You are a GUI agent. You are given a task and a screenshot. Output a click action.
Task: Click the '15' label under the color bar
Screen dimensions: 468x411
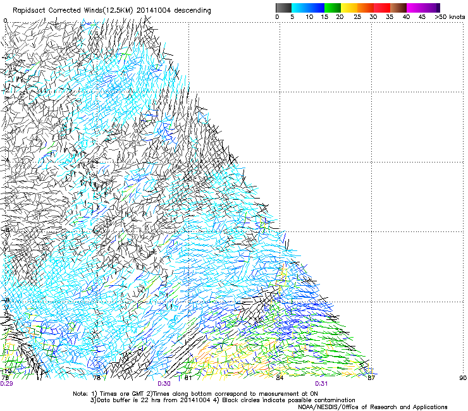[x=324, y=17]
